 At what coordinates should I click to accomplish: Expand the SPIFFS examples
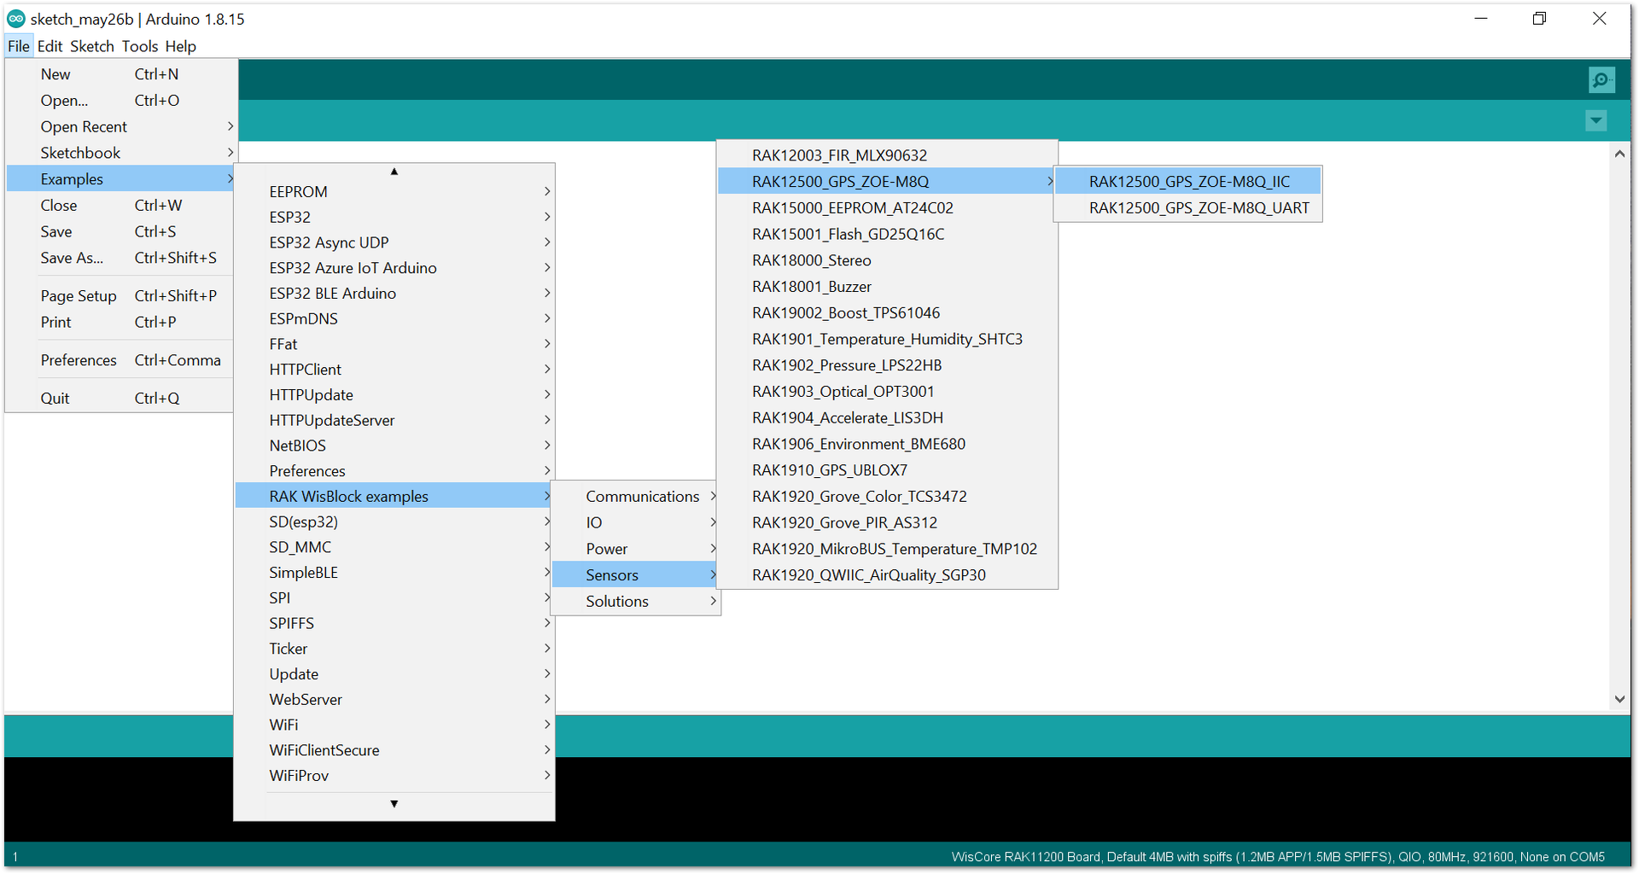tap(394, 624)
